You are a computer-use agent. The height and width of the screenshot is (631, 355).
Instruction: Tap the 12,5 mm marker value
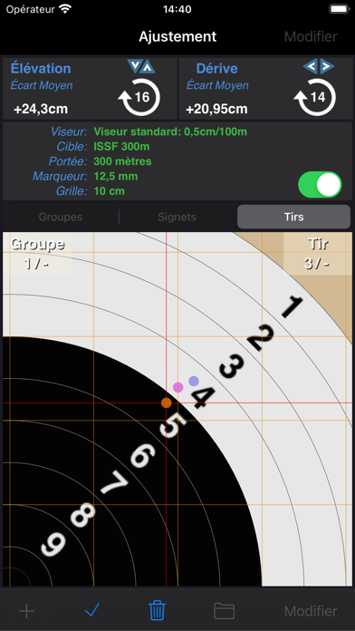pos(116,176)
